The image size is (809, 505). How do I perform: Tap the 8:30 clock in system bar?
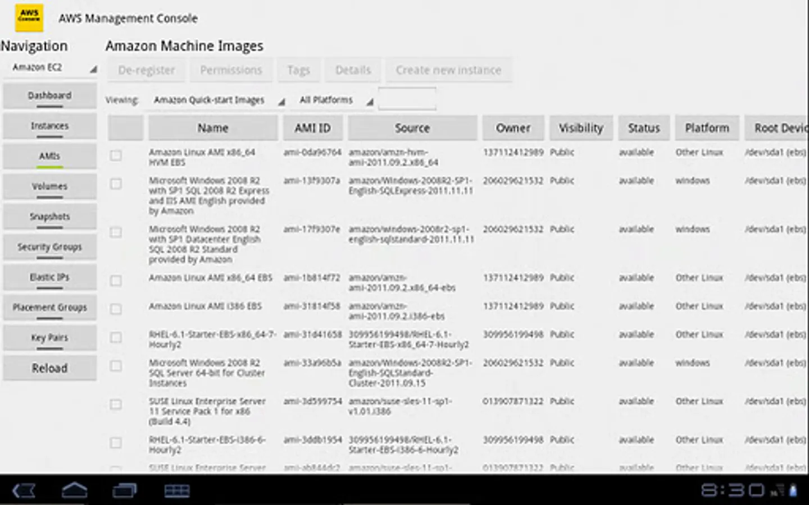tap(733, 490)
